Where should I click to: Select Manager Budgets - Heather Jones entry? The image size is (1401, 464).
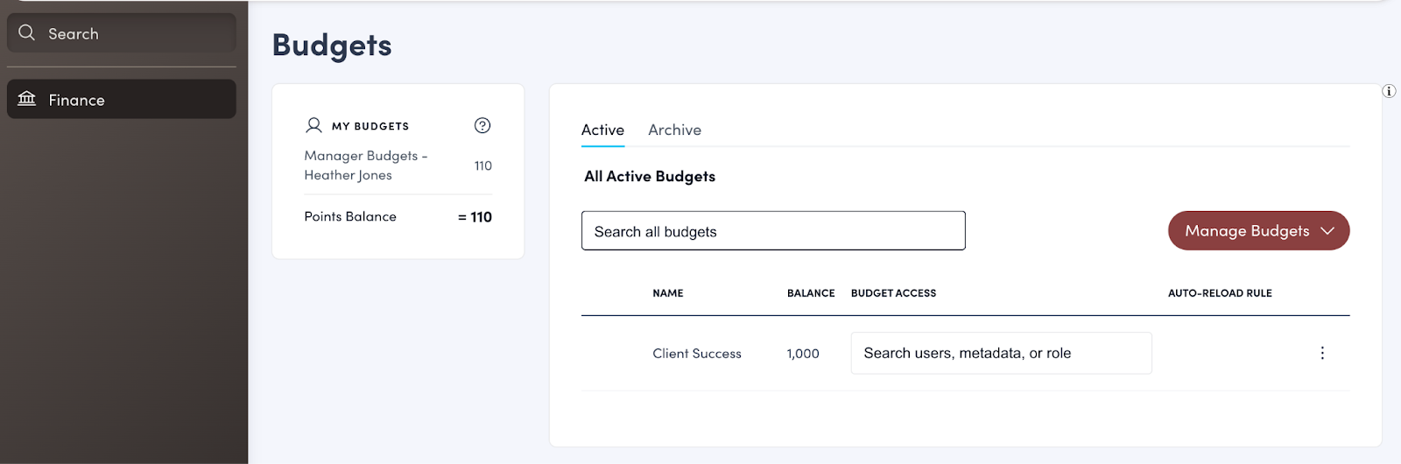365,165
